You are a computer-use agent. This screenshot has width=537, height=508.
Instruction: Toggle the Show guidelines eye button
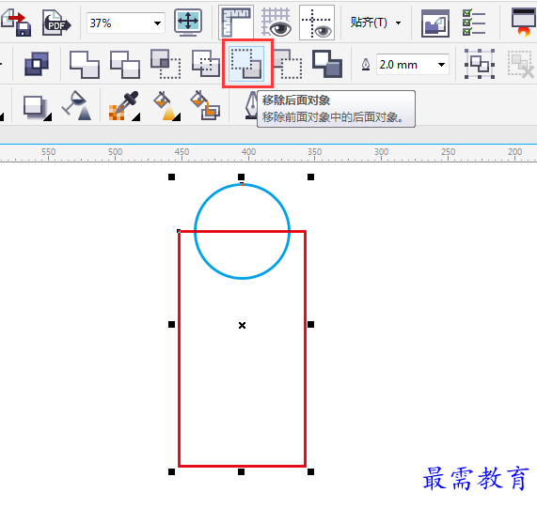317,23
